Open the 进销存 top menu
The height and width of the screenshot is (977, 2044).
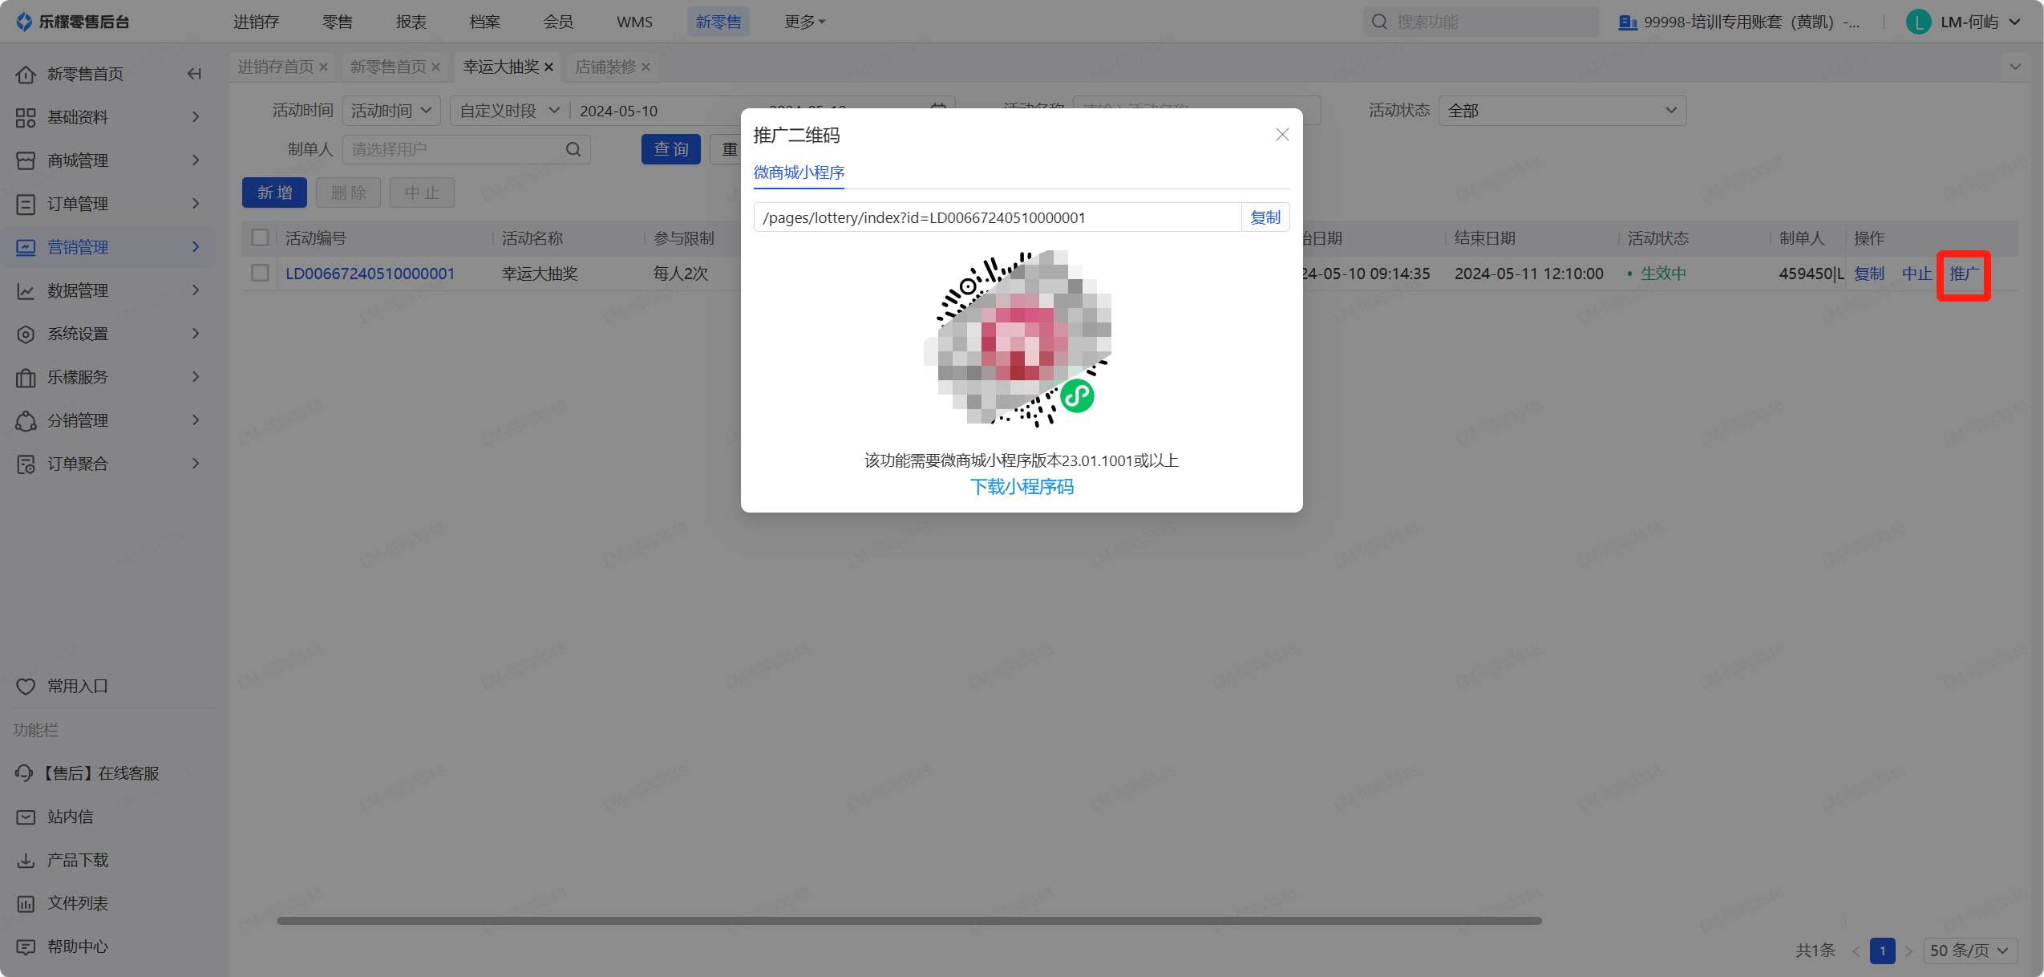click(x=256, y=22)
